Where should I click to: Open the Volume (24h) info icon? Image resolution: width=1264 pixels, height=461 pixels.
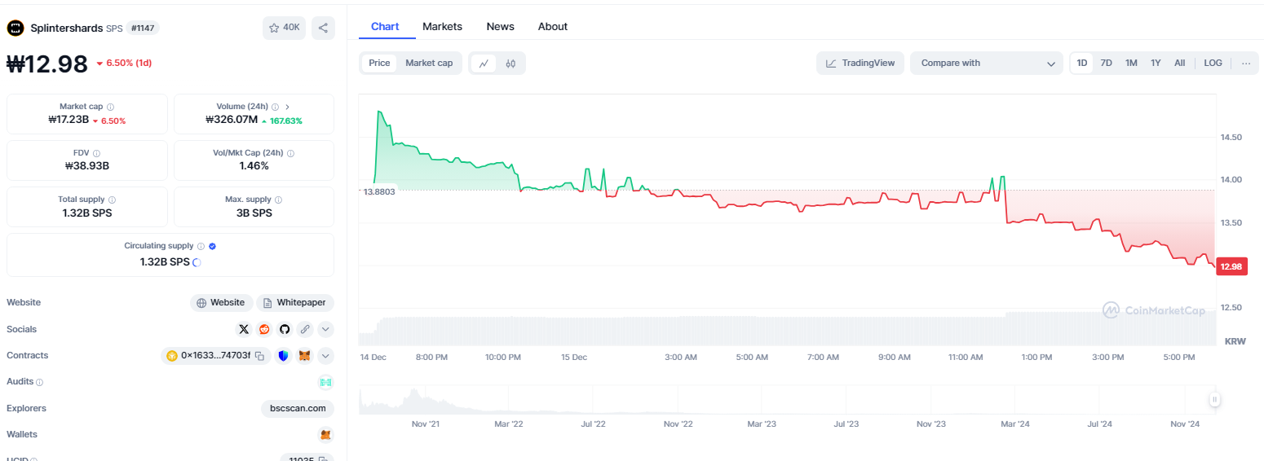click(275, 107)
